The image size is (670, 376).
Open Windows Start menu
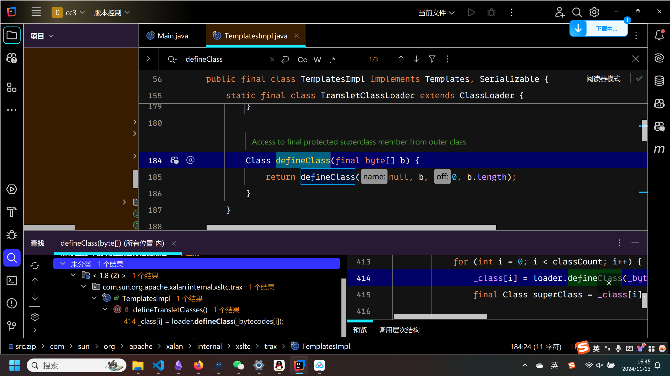click(14, 365)
